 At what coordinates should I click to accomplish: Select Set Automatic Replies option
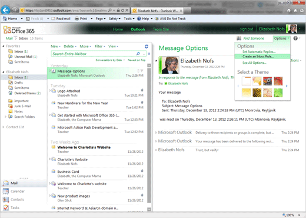tap(259, 52)
